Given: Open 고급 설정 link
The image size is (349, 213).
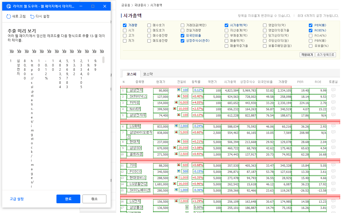Looking at the screenshot, I should click(17, 199).
